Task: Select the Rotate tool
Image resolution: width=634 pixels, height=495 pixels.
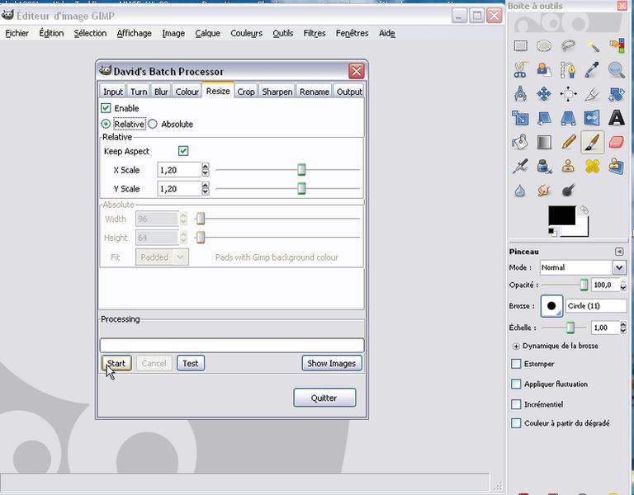Action: tap(617, 94)
